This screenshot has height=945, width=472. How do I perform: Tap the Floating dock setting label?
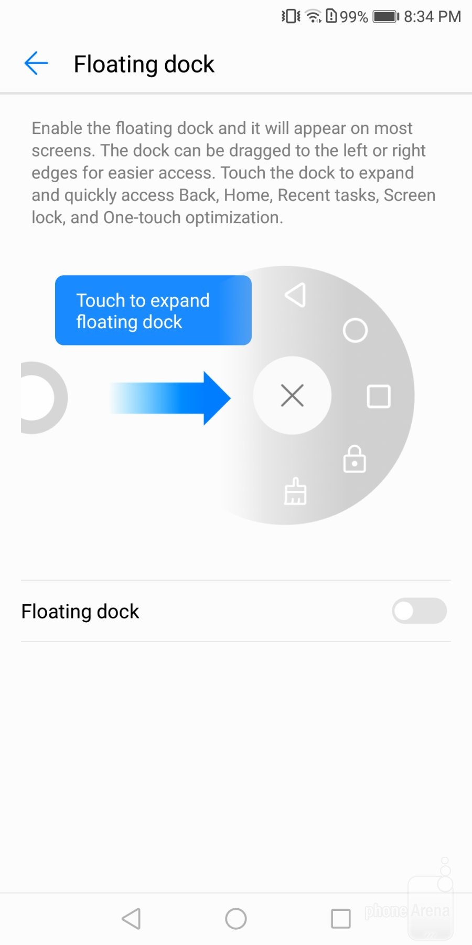pyautogui.click(x=80, y=612)
